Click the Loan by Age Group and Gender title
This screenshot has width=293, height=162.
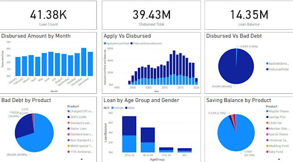tap(141, 100)
